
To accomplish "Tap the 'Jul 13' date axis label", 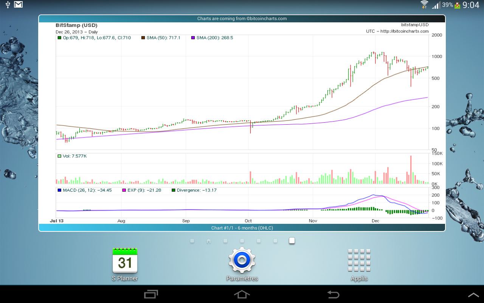I will click(57, 220).
